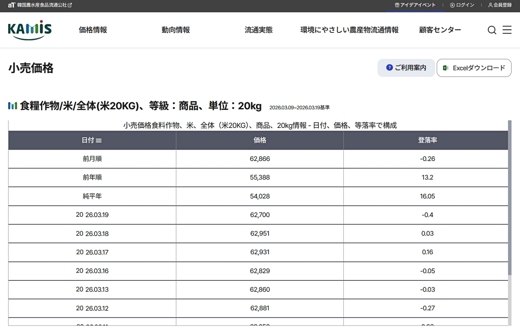Click the 登落率 column header
Image resolution: width=520 pixels, height=333 pixels.
pos(427,140)
